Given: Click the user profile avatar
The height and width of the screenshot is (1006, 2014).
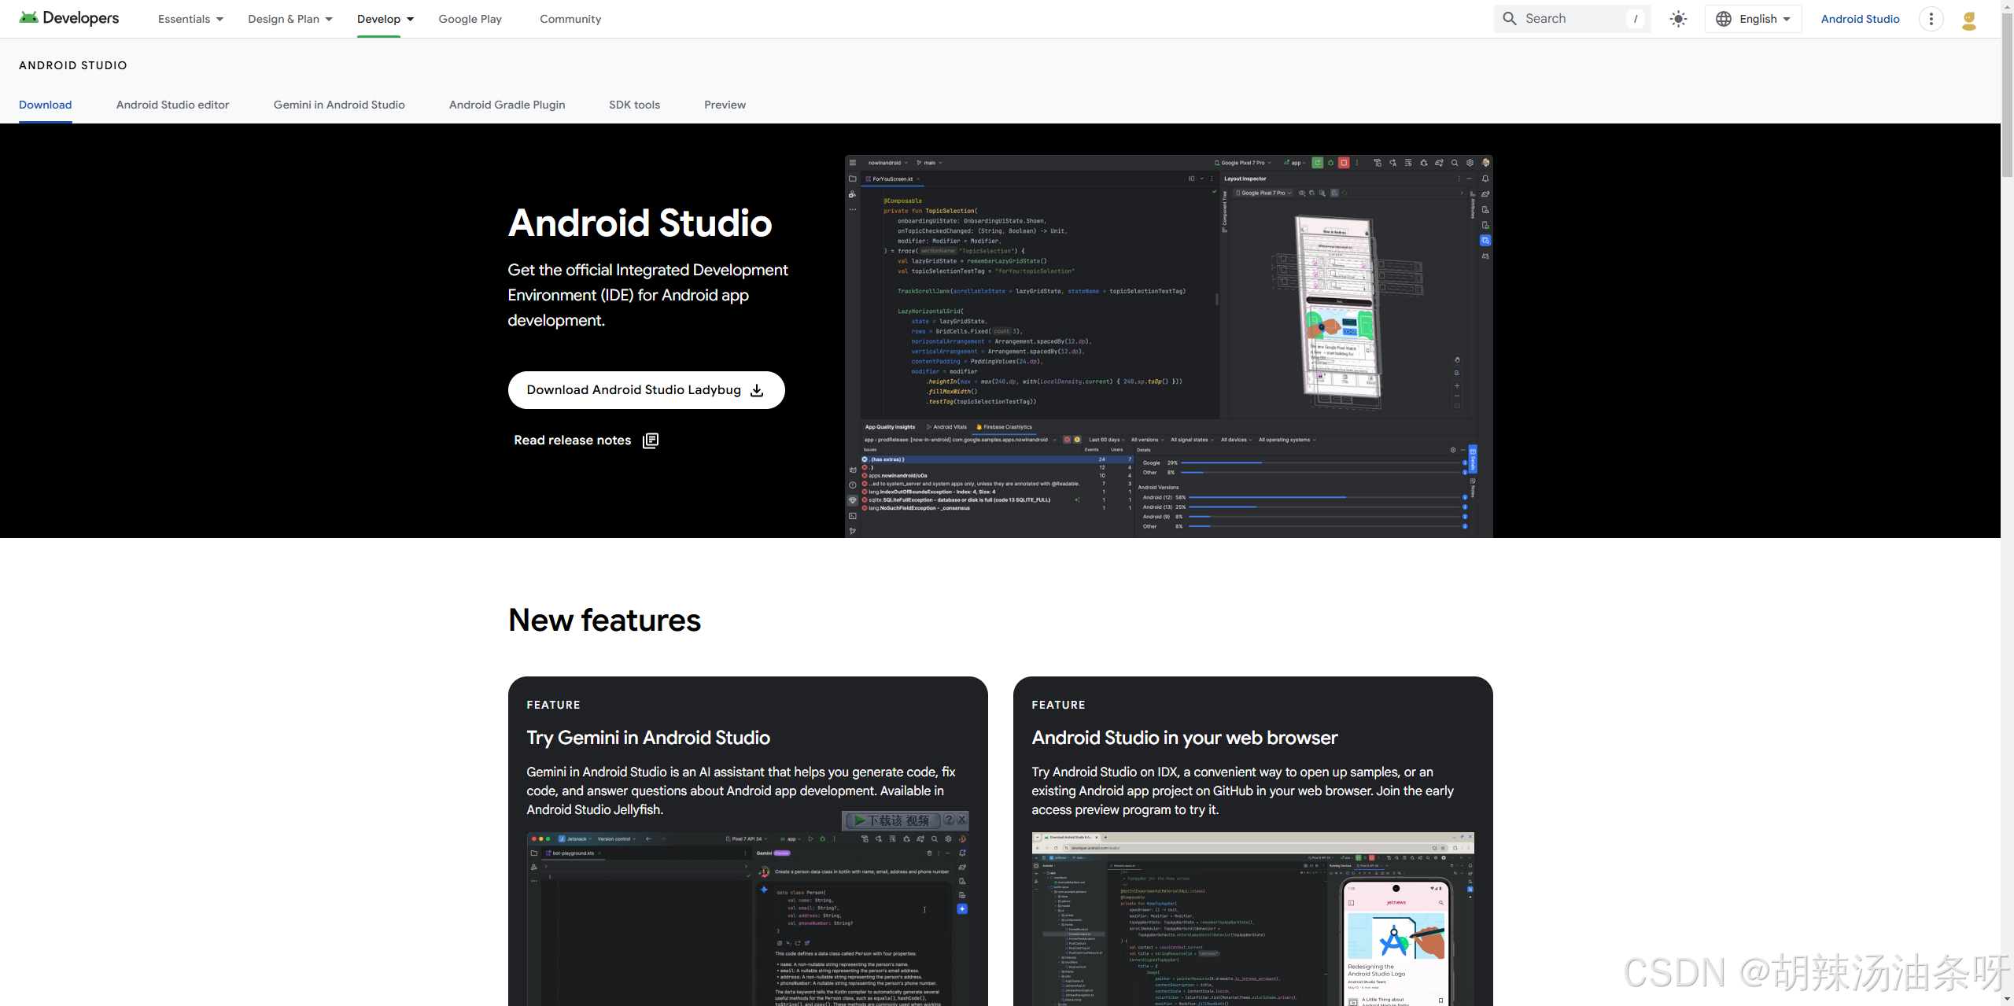Looking at the screenshot, I should (x=1969, y=20).
